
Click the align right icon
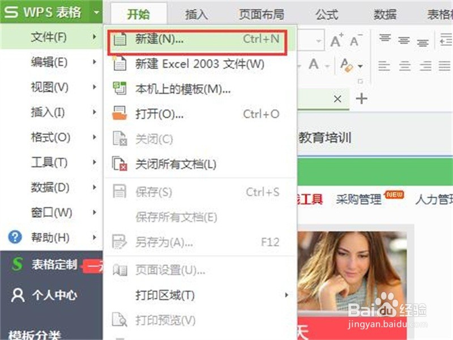tap(426, 66)
